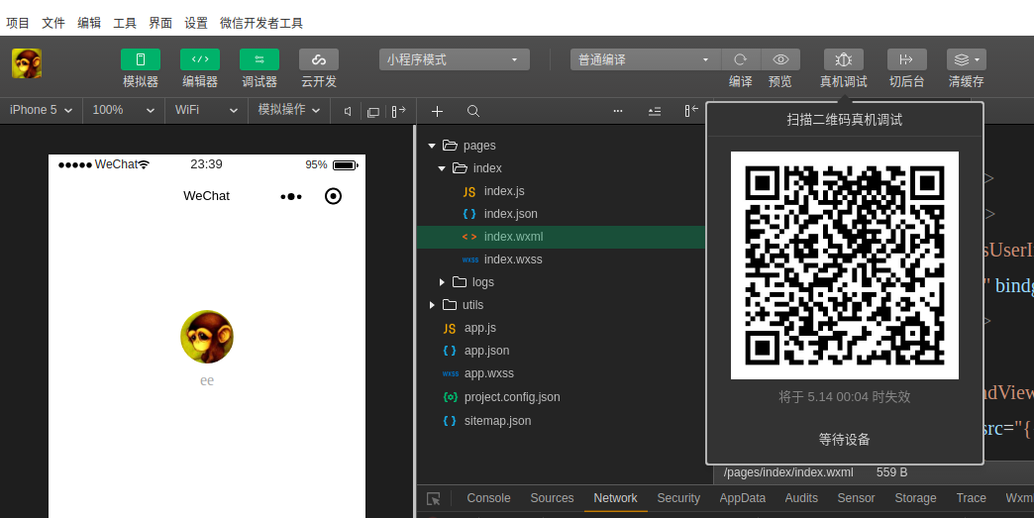Open the 清缓存 clear cache menu
1034x518 pixels.
(x=966, y=59)
